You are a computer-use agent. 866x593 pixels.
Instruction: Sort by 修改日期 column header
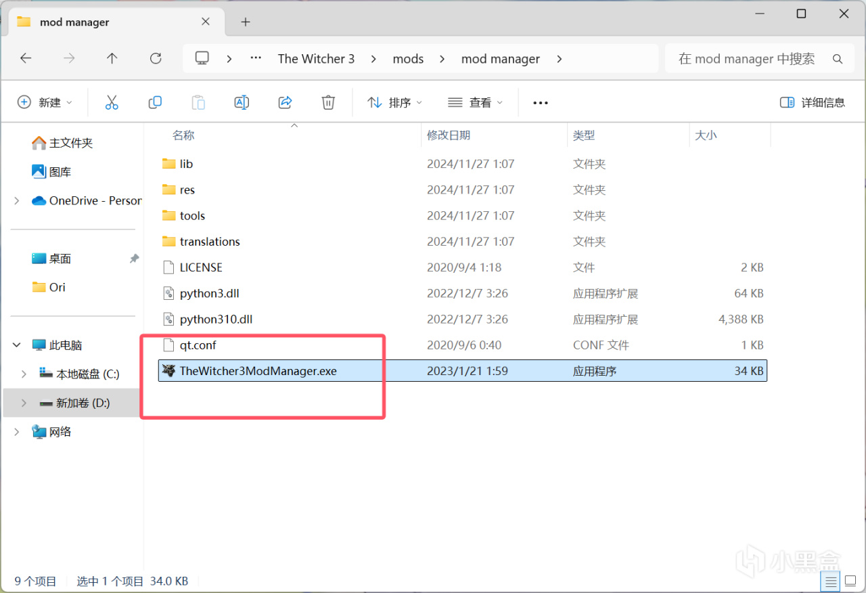[449, 135]
